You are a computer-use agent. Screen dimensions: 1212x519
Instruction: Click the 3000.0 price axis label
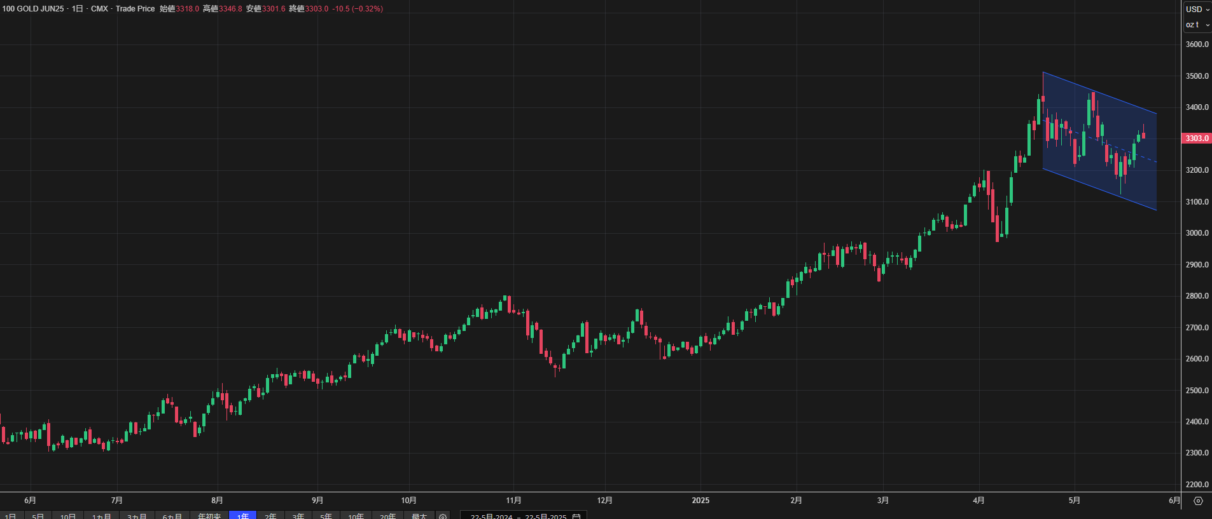pos(1197,233)
